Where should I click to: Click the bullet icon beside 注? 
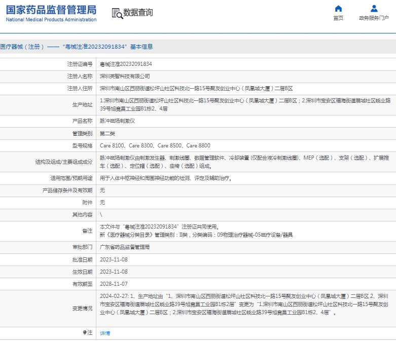(85, 332)
